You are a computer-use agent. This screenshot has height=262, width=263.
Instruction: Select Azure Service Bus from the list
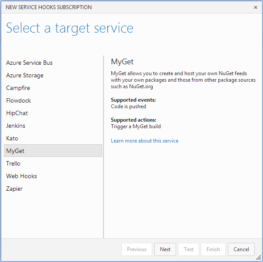(x=30, y=63)
